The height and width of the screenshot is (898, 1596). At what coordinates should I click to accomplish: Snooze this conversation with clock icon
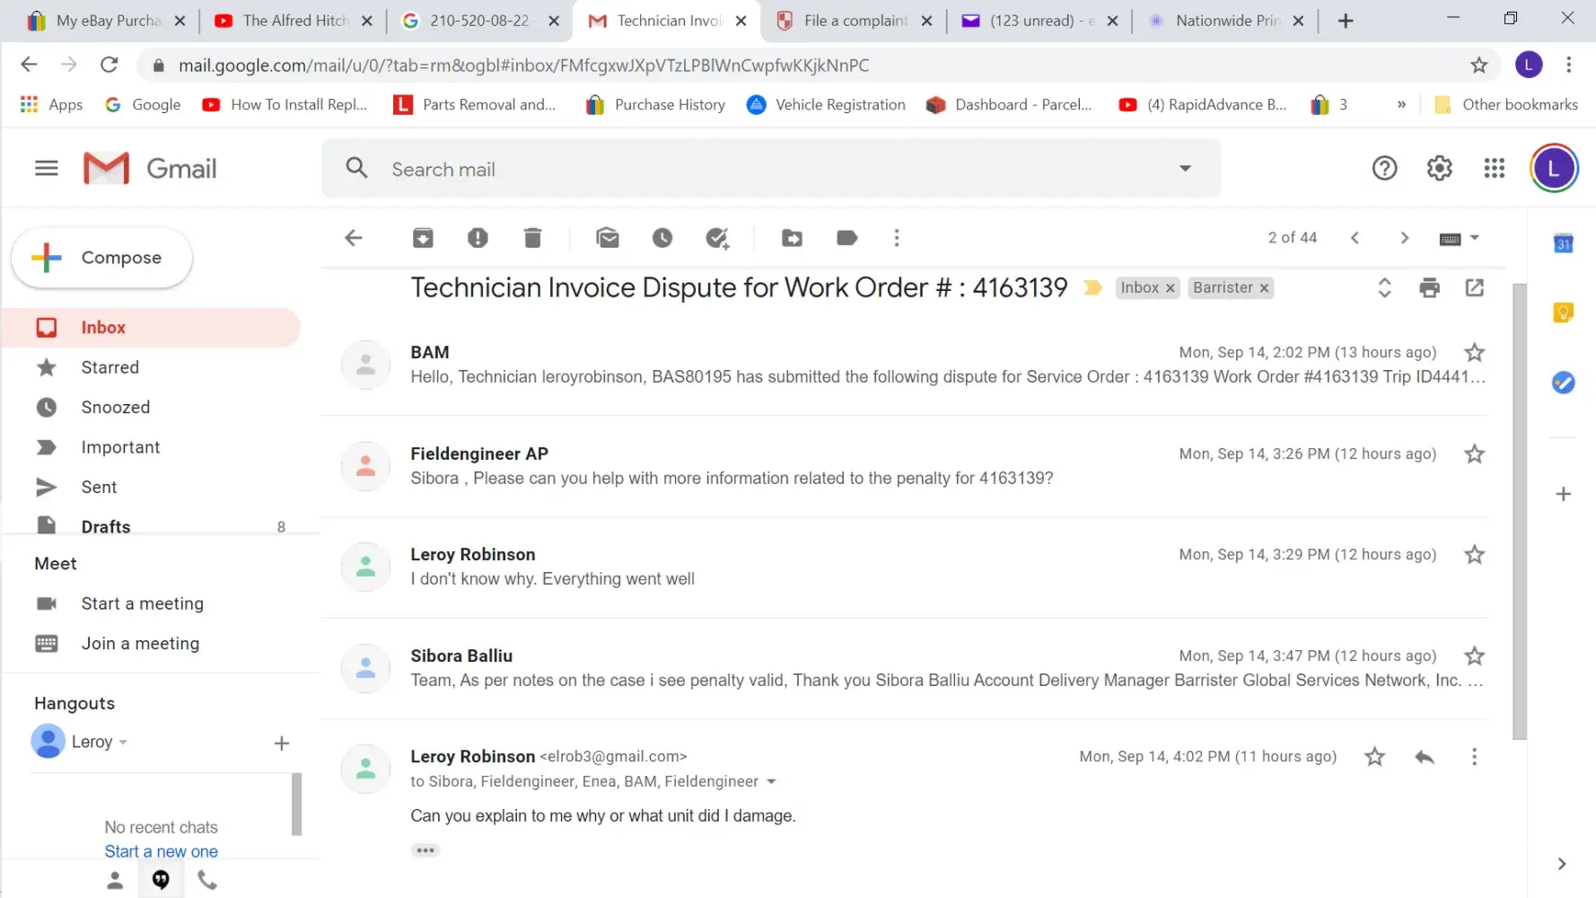[x=662, y=238]
